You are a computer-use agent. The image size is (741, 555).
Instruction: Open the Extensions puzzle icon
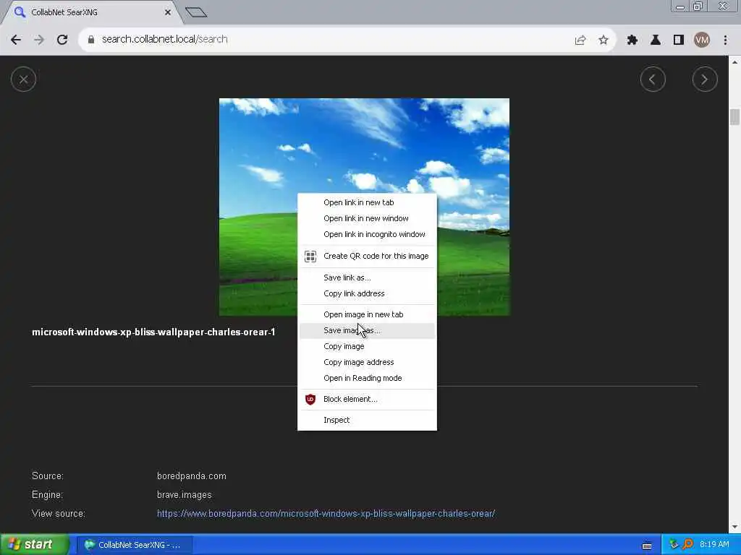[x=632, y=40]
